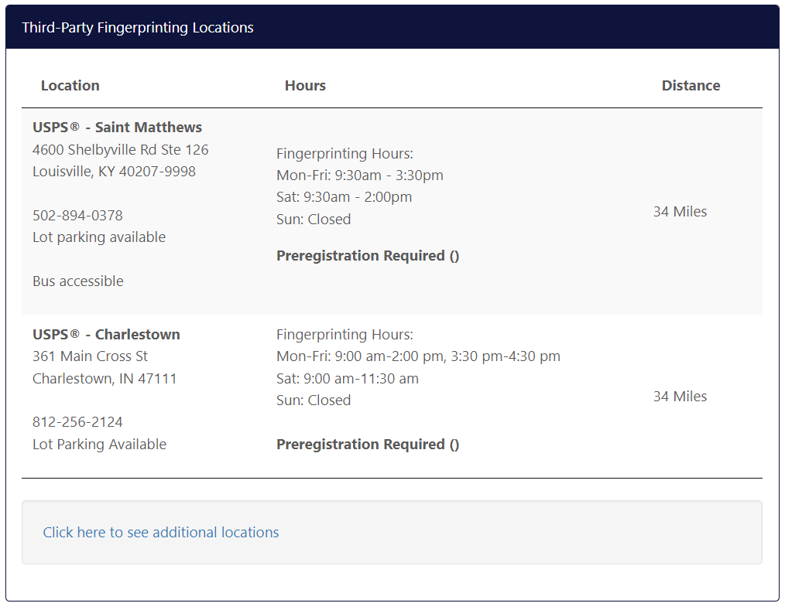785x610 pixels.
Task: Click the Mon-Fri 9:30am - 3:30pm hours line
Action: [360, 176]
